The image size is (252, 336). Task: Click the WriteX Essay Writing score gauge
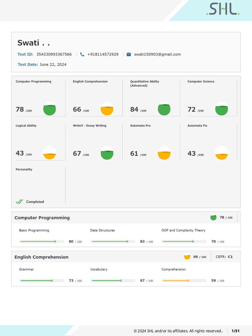coord(107,153)
